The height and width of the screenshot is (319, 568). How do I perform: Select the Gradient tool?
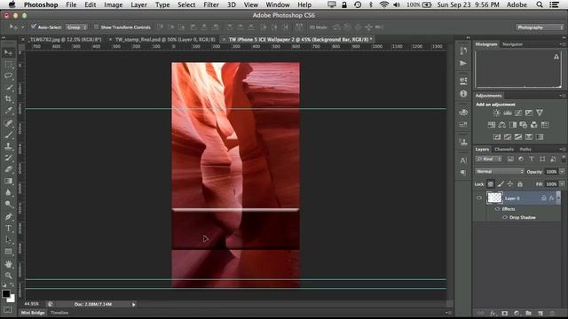coord(8,181)
